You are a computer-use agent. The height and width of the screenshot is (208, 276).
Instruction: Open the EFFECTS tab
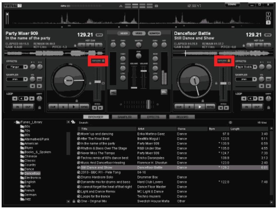click(153, 117)
